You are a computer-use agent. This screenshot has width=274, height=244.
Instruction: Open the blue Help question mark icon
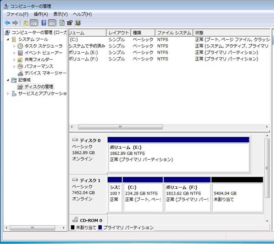[x=44, y=23]
